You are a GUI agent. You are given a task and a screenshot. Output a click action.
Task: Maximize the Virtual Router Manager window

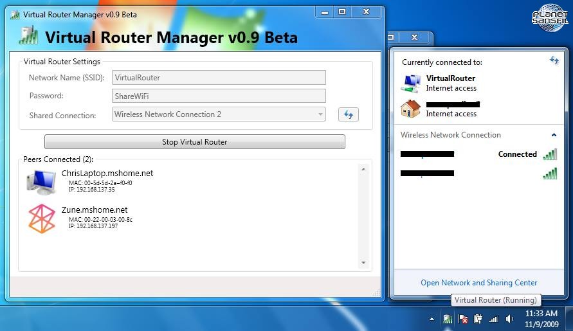click(342, 12)
